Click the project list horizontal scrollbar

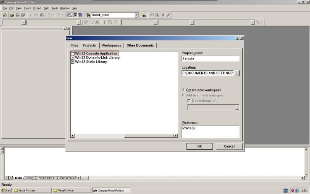[x=124, y=136]
